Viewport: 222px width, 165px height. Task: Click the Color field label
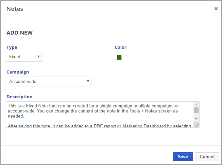[120, 47]
